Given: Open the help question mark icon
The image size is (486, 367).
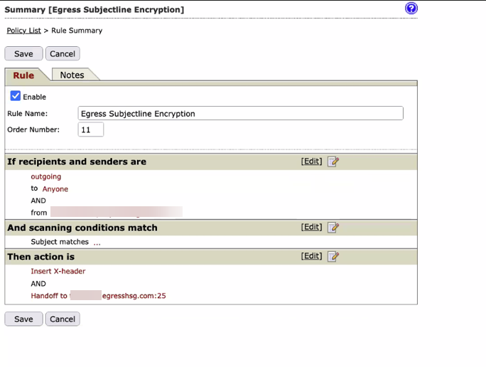Looking at the screenshot, I should 411,8.
